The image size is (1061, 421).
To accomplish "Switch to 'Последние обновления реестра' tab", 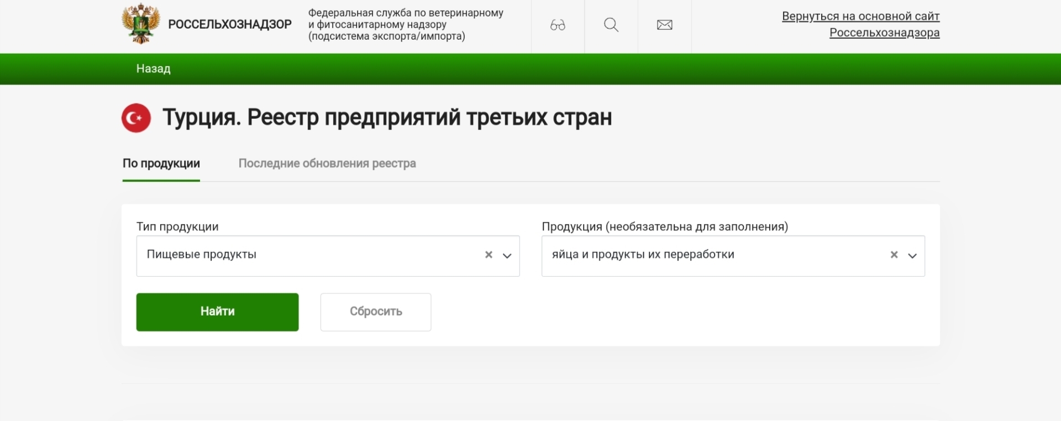I will click(x=327, y=164).
